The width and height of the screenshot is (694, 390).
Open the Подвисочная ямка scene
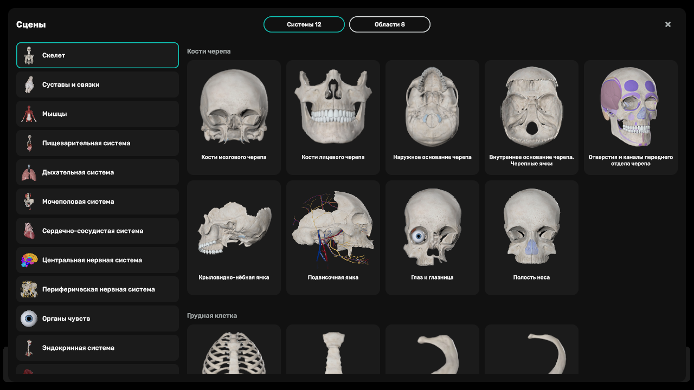tap(333, 238)
